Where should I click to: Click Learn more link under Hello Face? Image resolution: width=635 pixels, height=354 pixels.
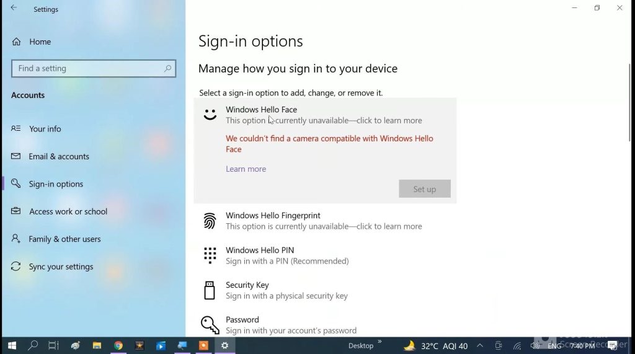[246, 169]
